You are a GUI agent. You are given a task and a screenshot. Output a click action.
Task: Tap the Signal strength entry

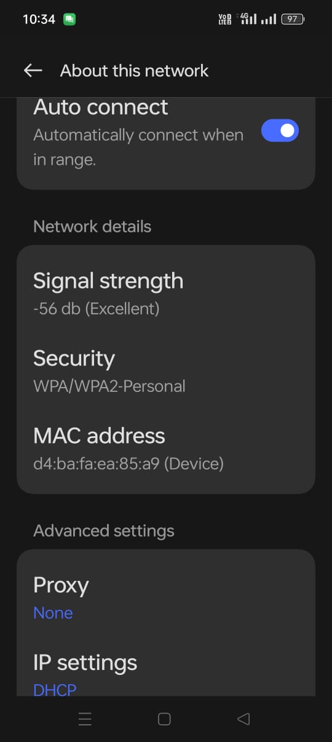coord(166,293)
